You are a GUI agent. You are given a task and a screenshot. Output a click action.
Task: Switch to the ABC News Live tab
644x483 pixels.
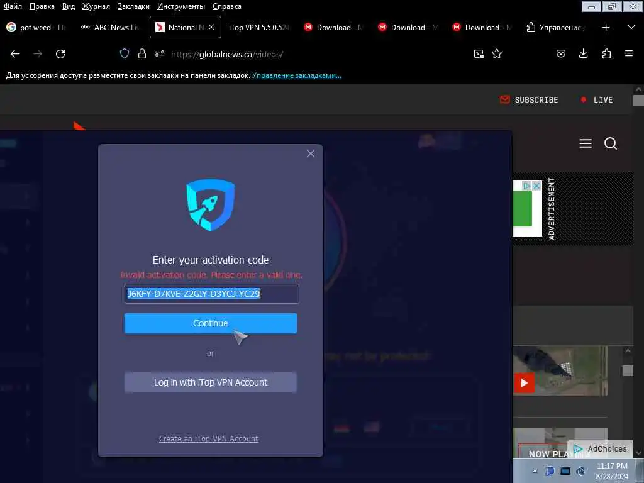point(110,28)
